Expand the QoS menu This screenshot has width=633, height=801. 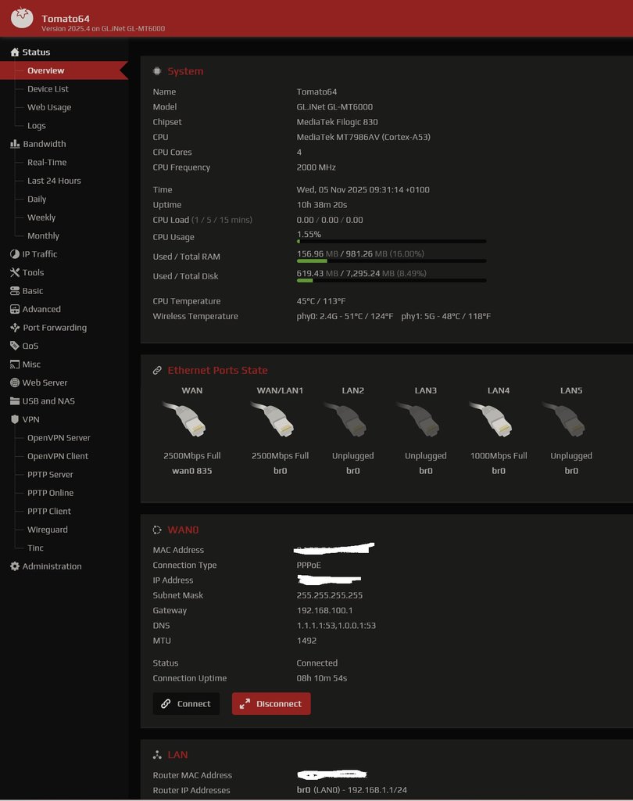pyautogui.click(x=30, y=346)
